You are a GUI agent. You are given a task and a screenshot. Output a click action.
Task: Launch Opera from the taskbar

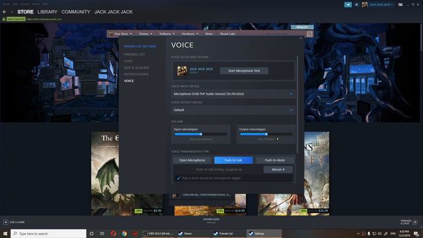point(113,233)
